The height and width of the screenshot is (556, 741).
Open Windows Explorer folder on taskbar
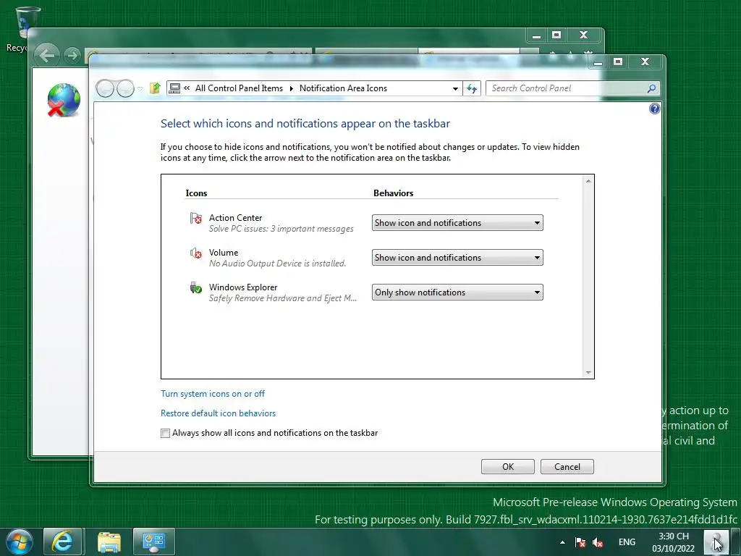109,542
